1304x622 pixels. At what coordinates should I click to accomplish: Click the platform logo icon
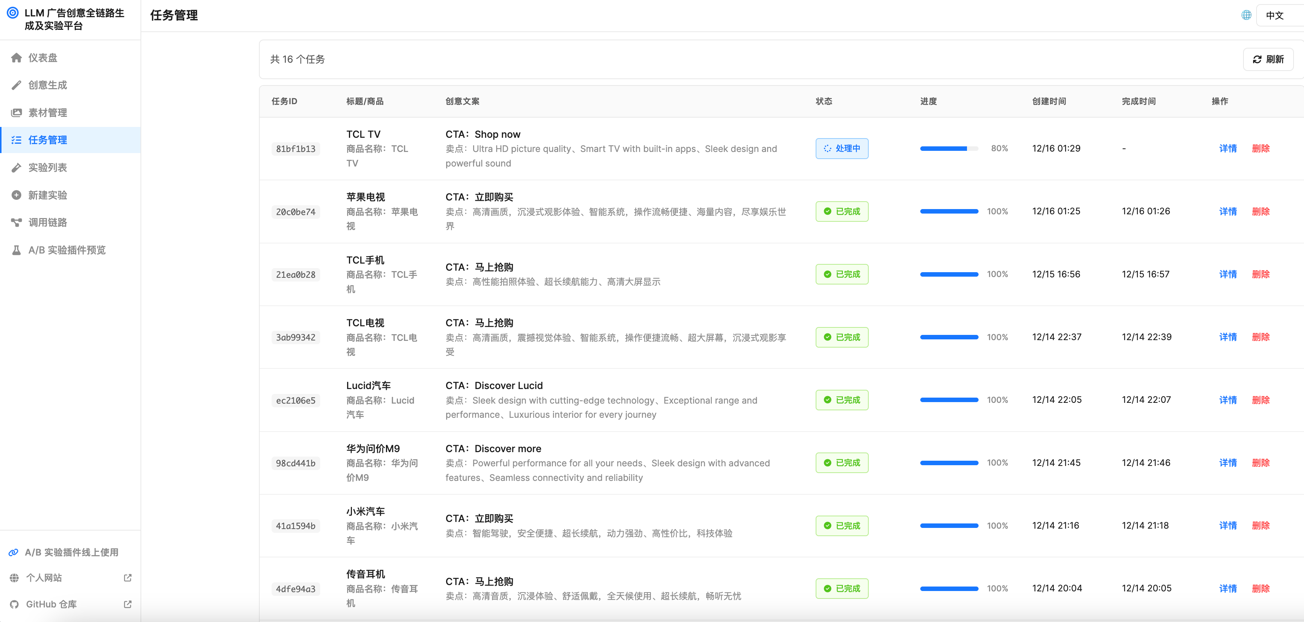13,13
